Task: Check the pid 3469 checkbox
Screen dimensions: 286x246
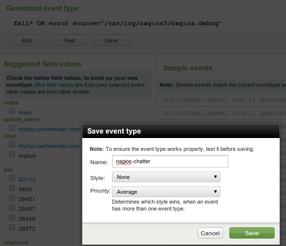Action: tap(12, 188)
